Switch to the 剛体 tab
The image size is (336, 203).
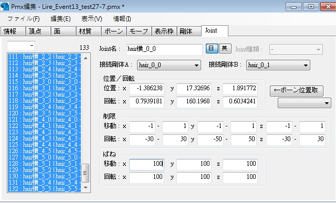tap(189, 31)
